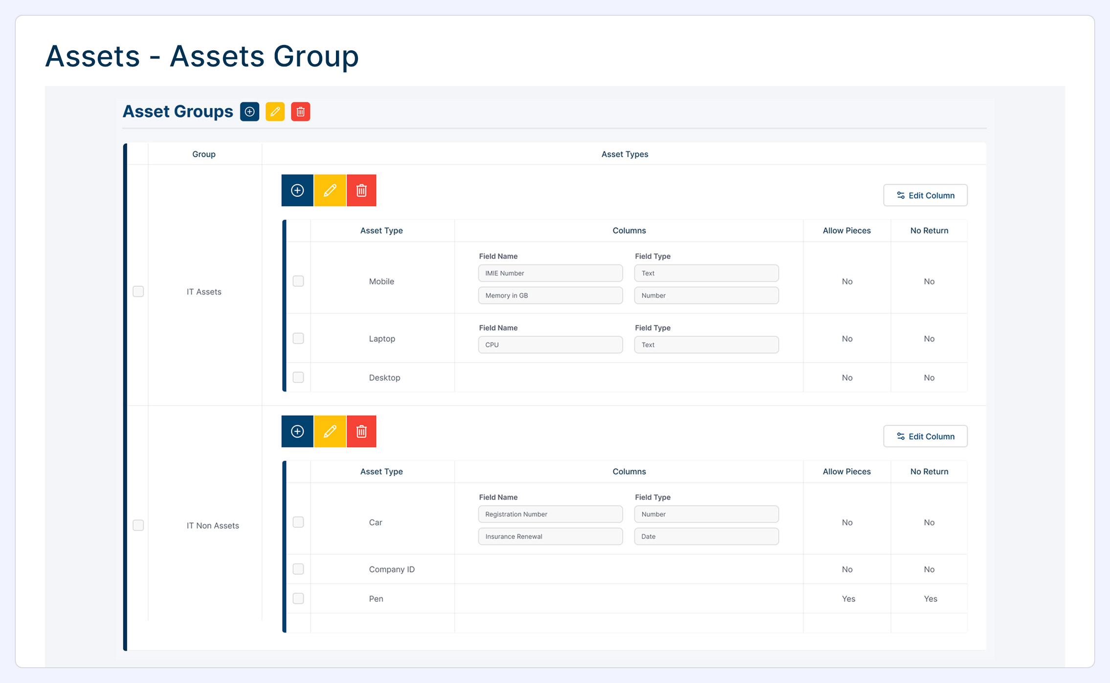Click pencil edit icon in IT Non Assets
1110x683 pixels.
coord(330,431)
